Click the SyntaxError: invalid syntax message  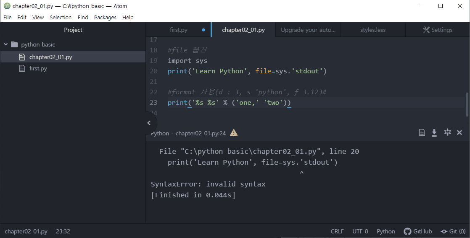coord(208,184)
